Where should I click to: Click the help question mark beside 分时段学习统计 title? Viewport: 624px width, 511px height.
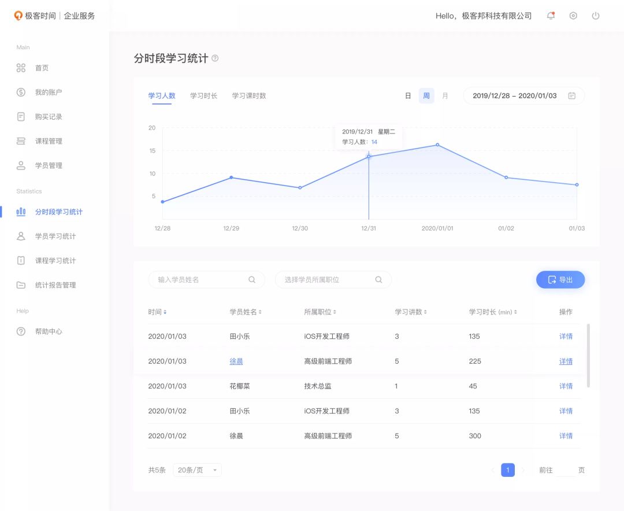[x=215, y=58]
